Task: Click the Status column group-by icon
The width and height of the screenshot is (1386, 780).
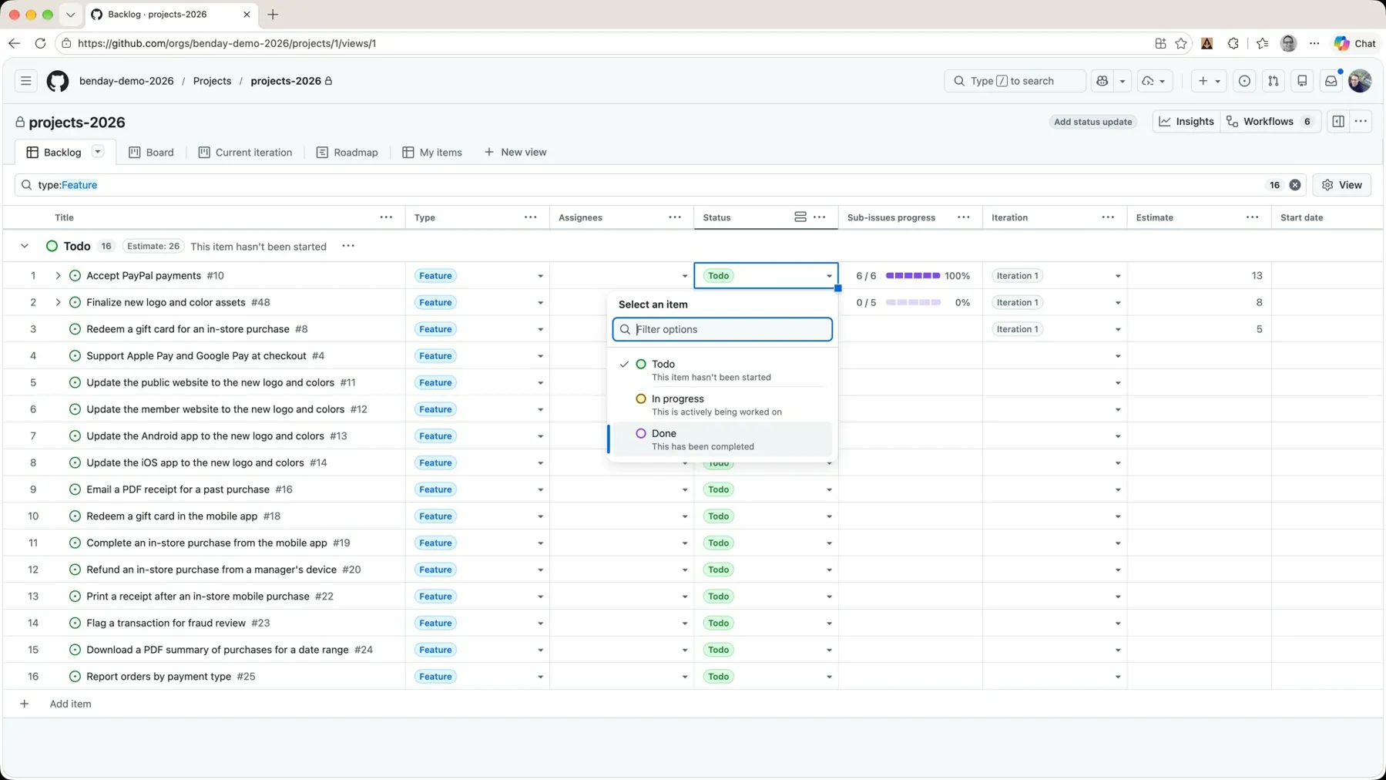Action: click(800, 217)
